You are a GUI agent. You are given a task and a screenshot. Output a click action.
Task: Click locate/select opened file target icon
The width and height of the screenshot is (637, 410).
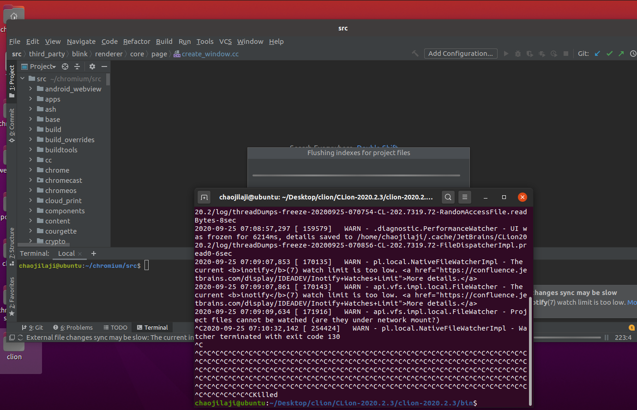coord(65,66)
